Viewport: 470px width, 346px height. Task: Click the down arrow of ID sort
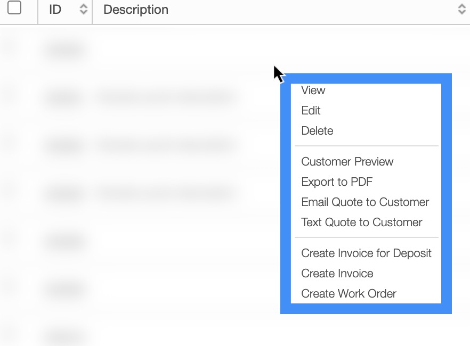point(83,13)
